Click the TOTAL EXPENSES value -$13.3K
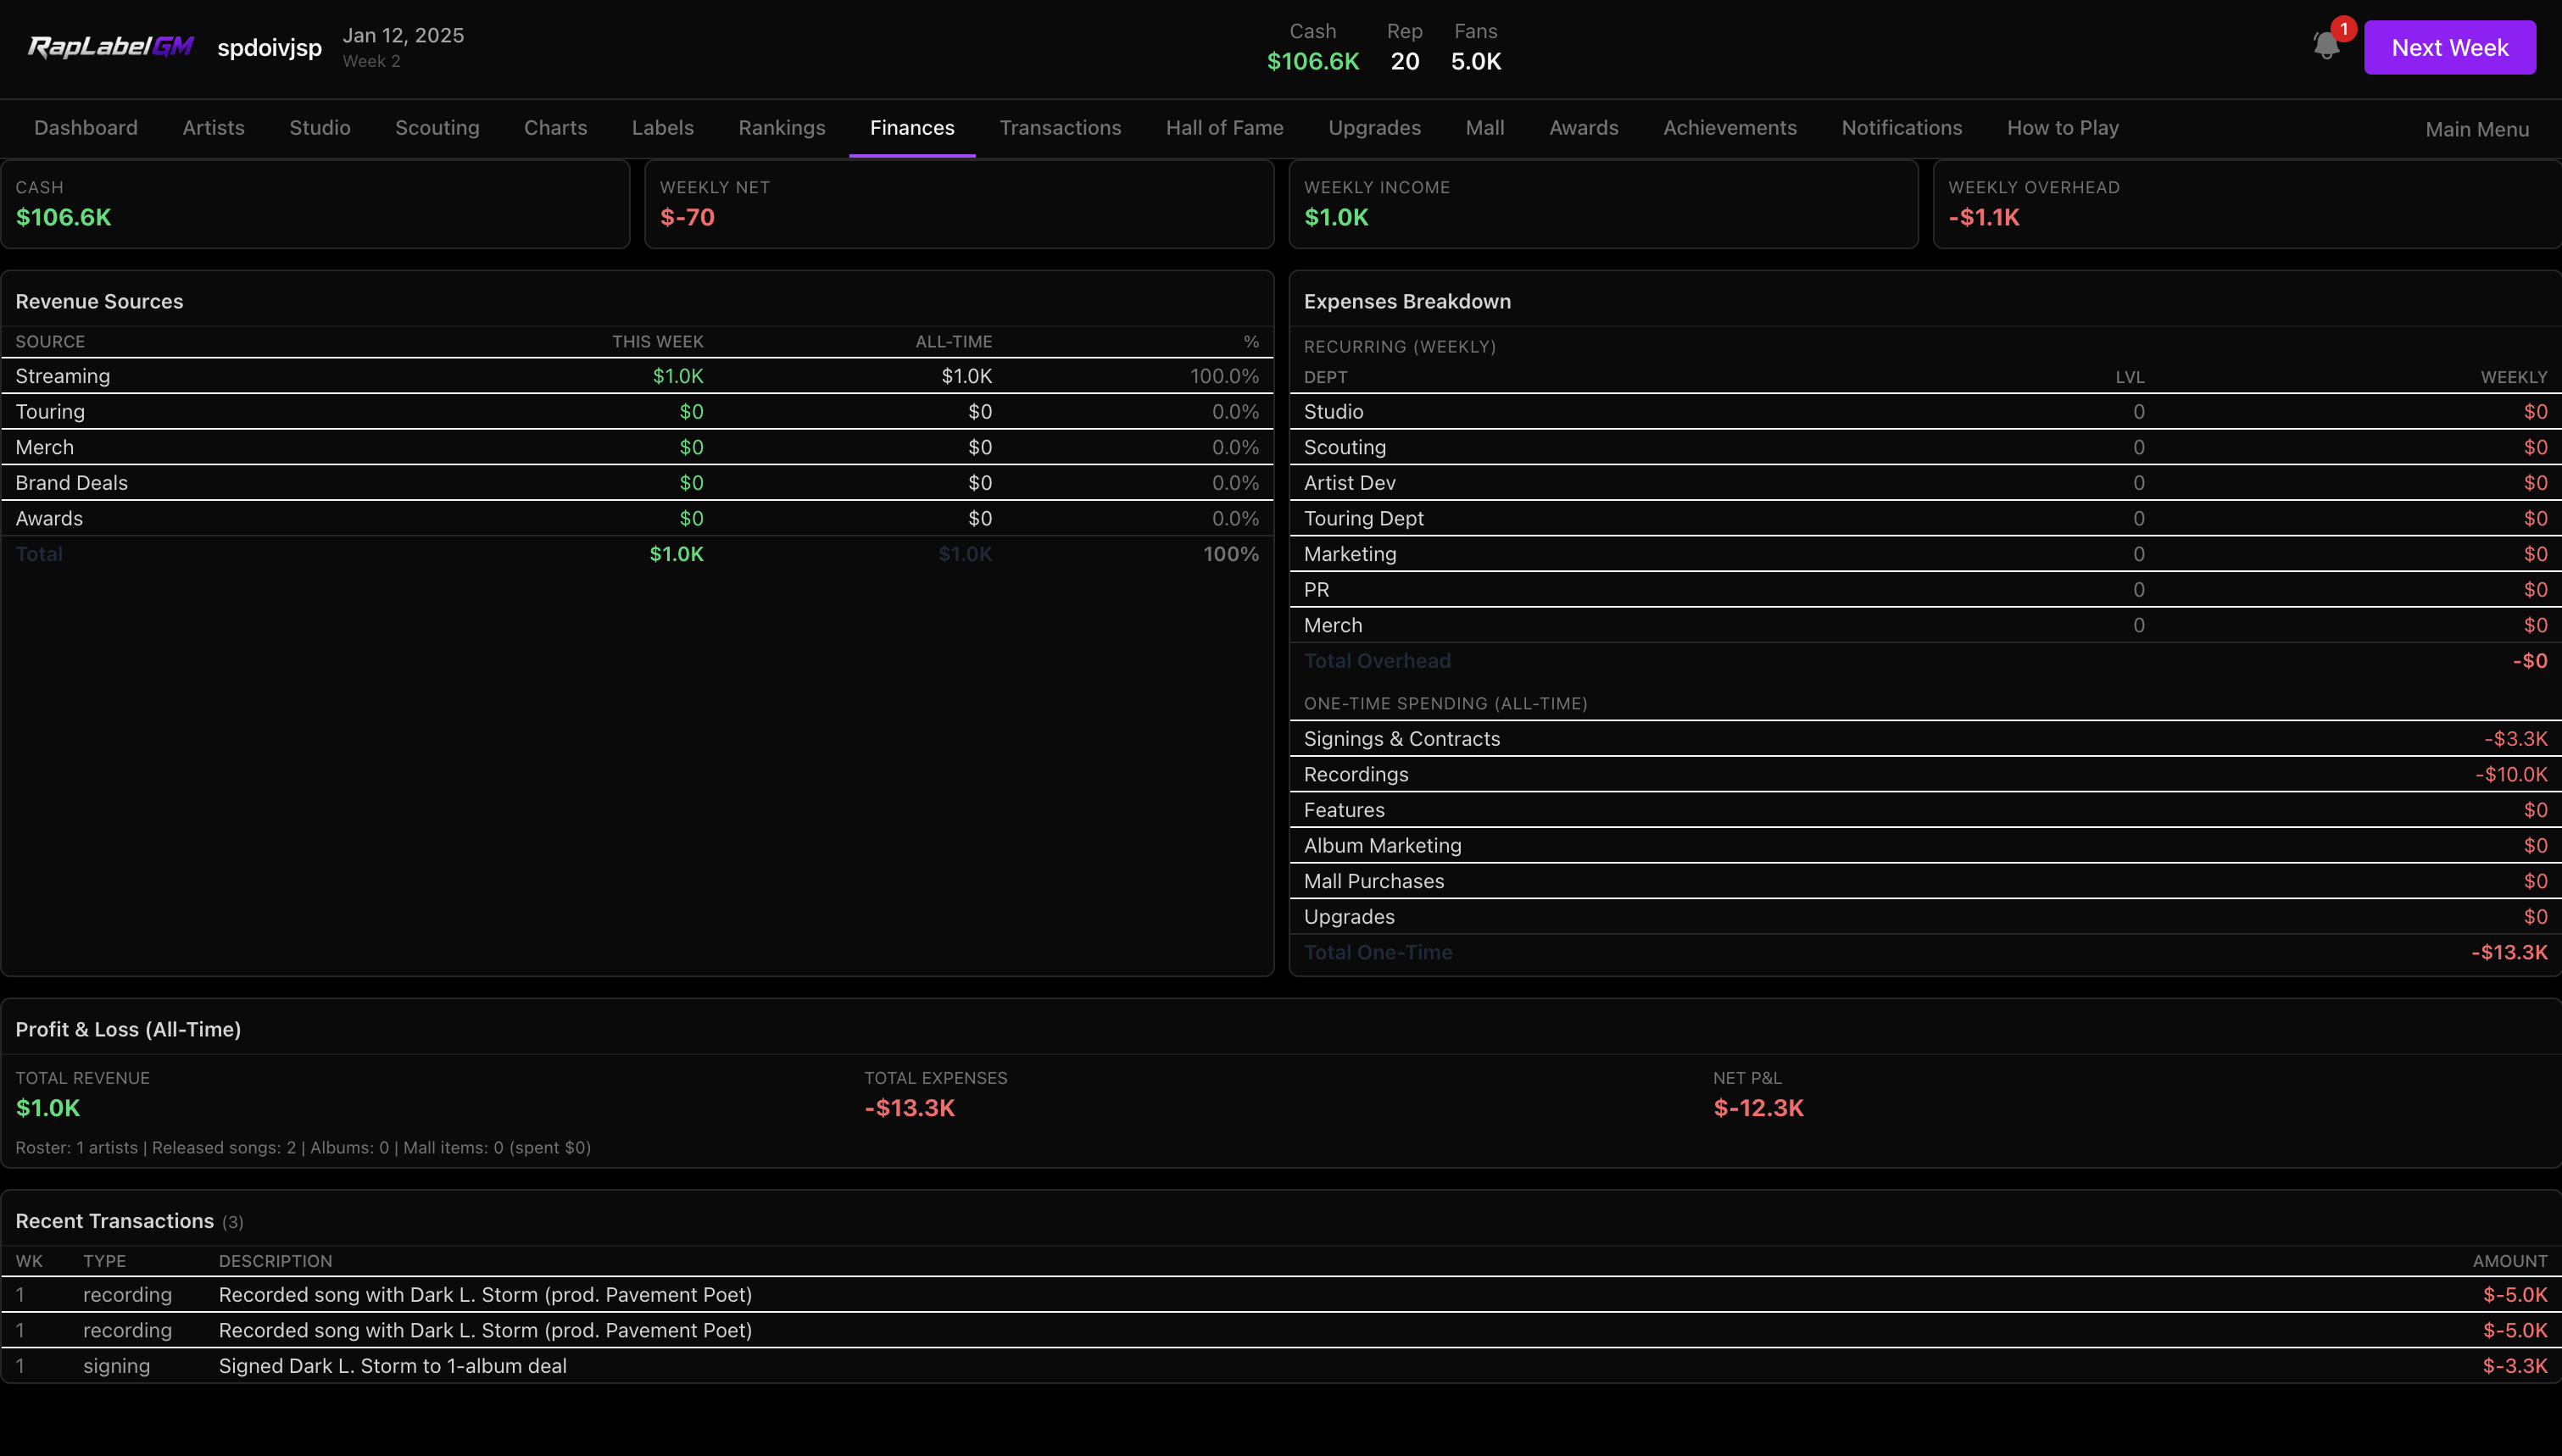Image resolution: width=2562 pixels, height=1456 pixels. tap(909, 1108)
